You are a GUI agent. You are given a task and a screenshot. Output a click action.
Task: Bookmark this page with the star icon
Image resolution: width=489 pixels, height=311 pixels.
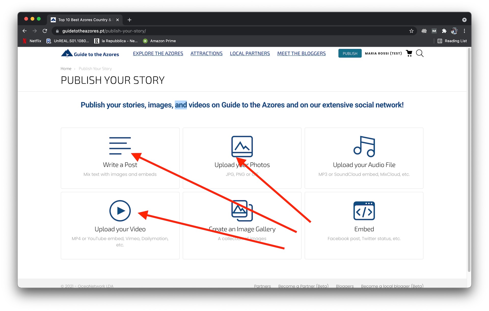pyautogui.click(x=411, y=31)
